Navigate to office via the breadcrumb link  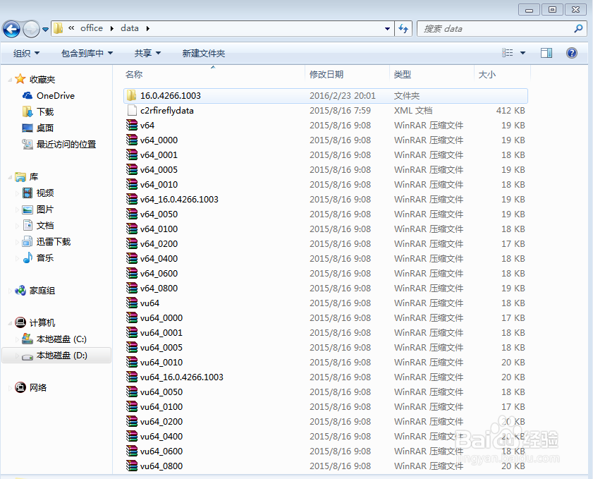click(x=91, y=28)
